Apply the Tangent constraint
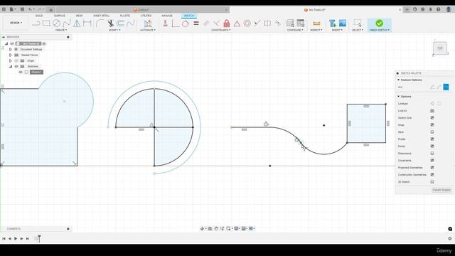This screenshot has width=455, height=256. coord(186,23)
